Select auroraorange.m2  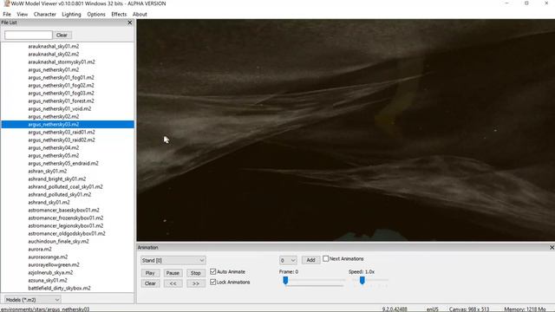coord(48,257)
